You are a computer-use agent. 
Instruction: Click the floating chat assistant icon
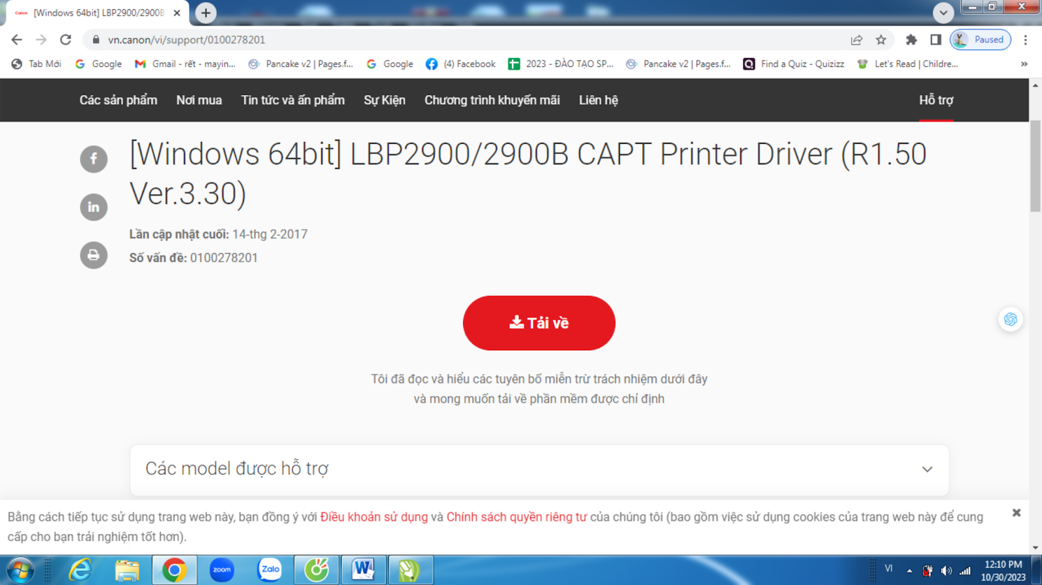coord(1011,319)
